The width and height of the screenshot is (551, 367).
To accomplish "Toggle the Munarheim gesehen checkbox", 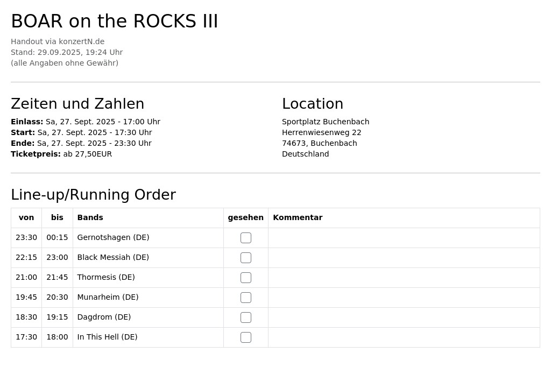I will (x=245, y=298).
